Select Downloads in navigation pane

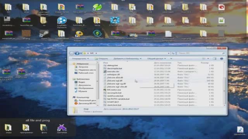coord(83,67)
